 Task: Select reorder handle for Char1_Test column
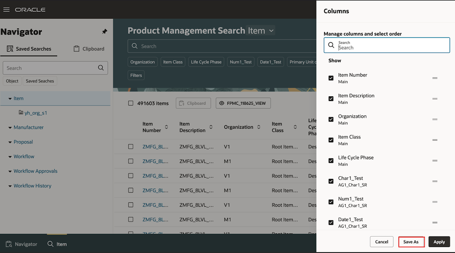point(435,181)
